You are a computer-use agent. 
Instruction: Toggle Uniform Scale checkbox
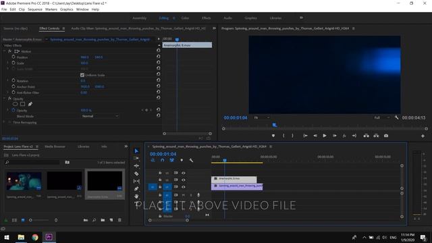82,75
